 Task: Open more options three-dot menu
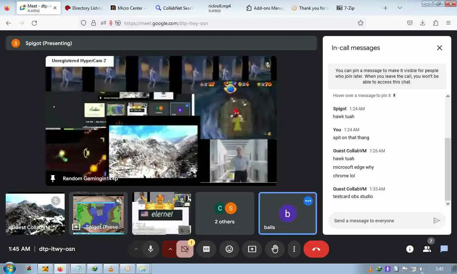(294, 249)
